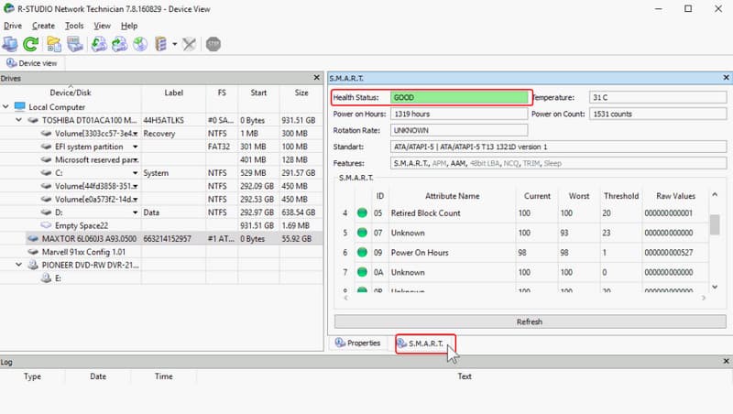This screenshot has width=733, height=414.
Task: Open dropdown arrow on D: partition row
Action: 135,212
